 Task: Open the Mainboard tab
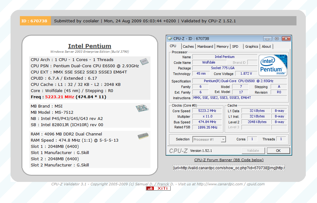click(205, 46)
